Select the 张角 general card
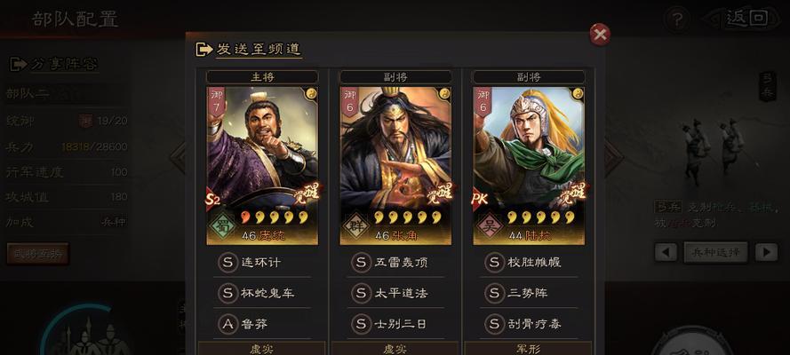 [x=395, y=165]
